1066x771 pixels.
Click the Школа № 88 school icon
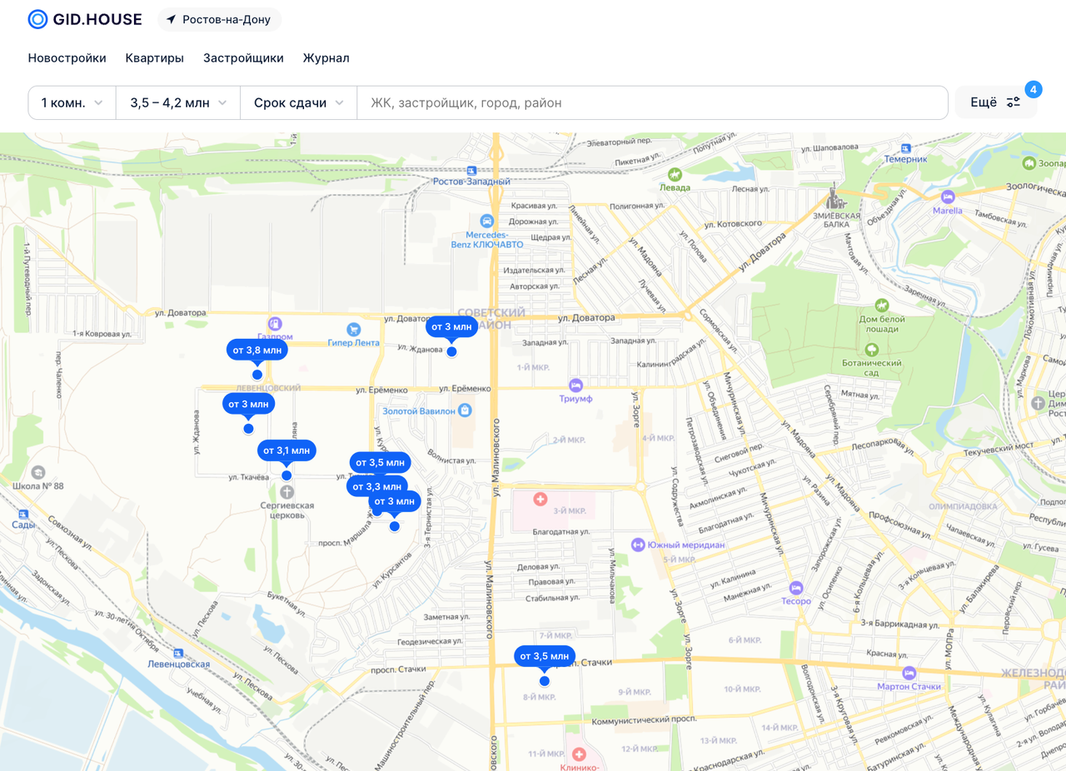point(37,472)
